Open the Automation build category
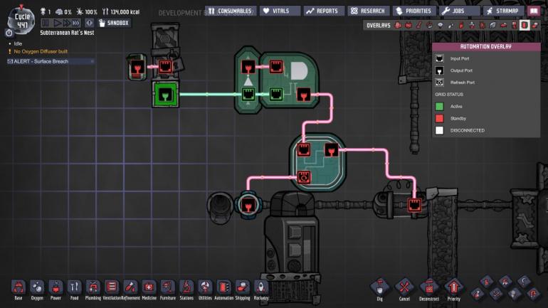 point(223,290)
